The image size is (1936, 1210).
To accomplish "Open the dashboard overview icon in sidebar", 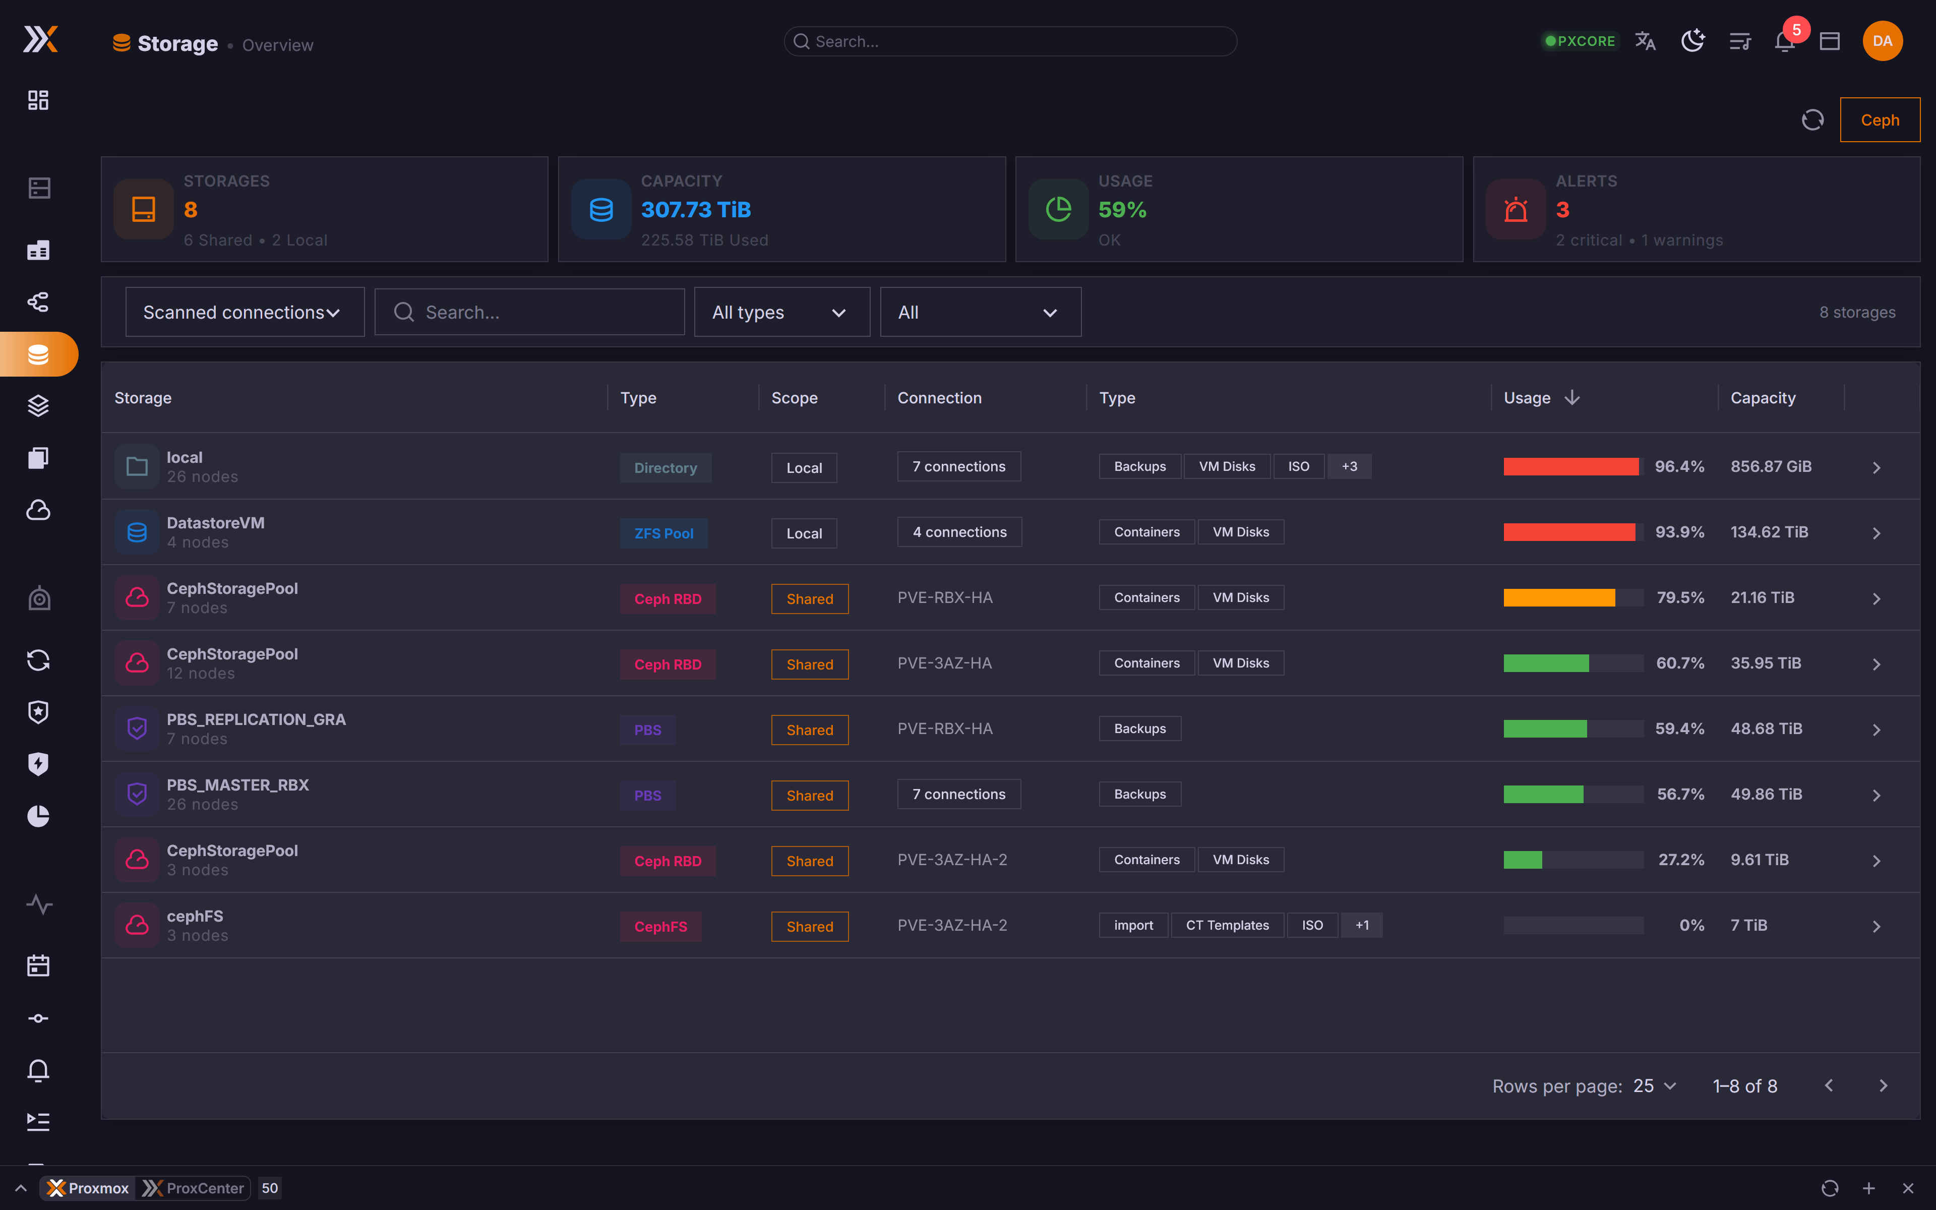I will [38, 100].
